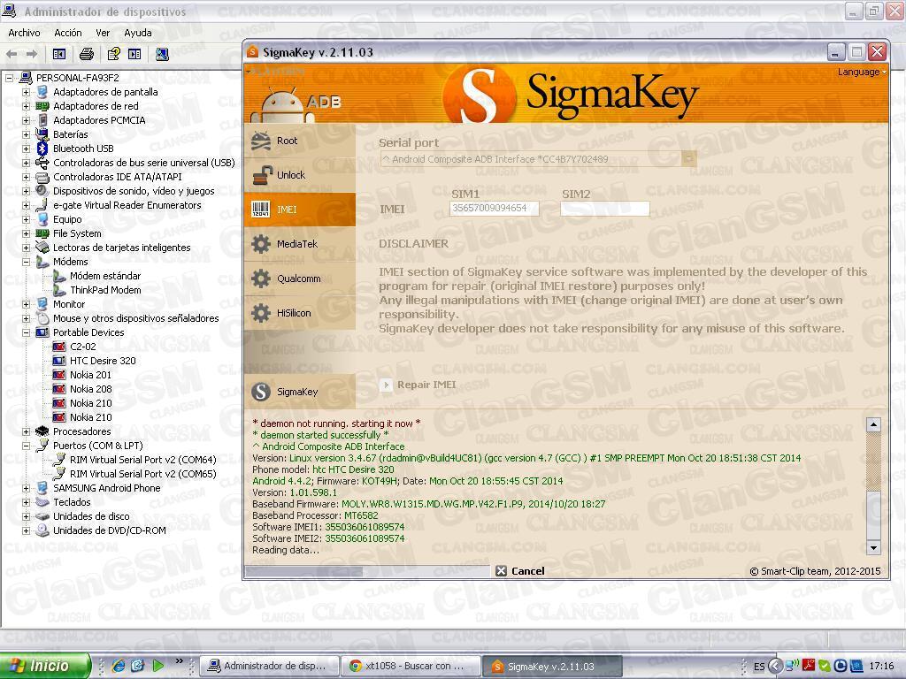Click the SIM1 IMEI input field
Image resolution: width=906 pixels, height=679 pixels.
(494, 209)
